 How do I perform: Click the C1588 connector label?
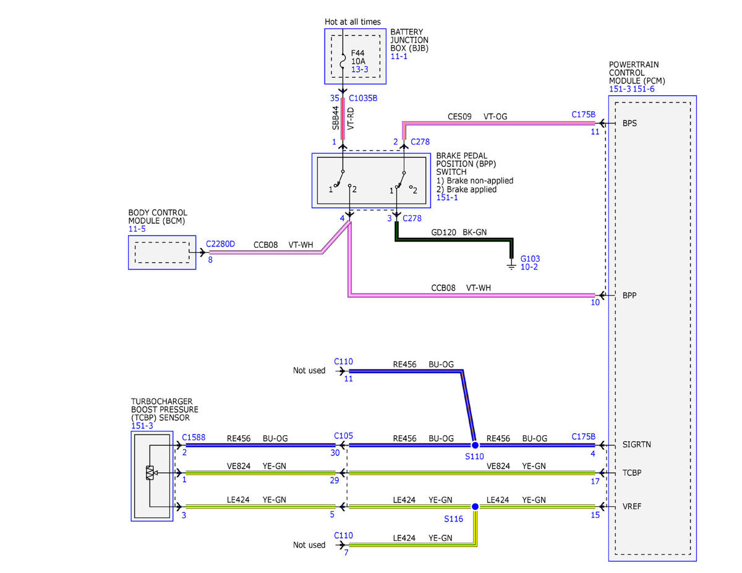pos(194,437)
